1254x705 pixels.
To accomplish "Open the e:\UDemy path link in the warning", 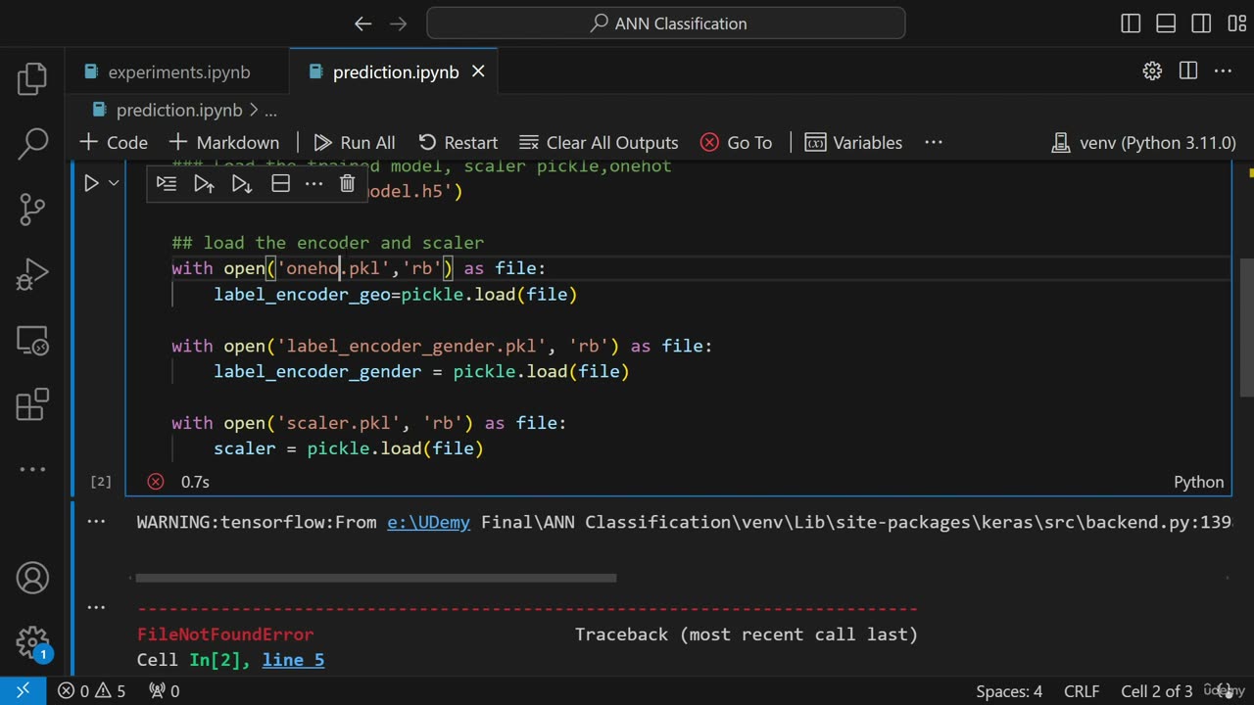I will click(x=429, y=522).
